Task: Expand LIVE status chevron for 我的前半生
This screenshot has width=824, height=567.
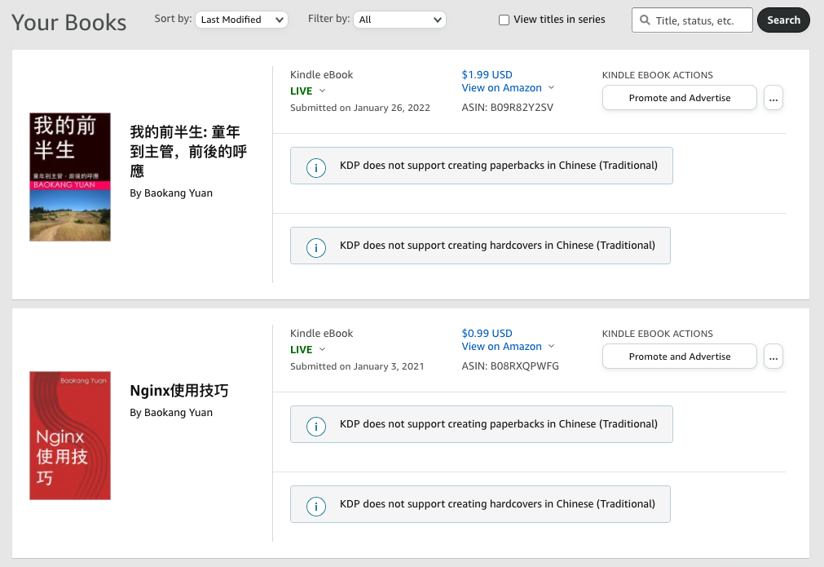Action: [322, 91]
